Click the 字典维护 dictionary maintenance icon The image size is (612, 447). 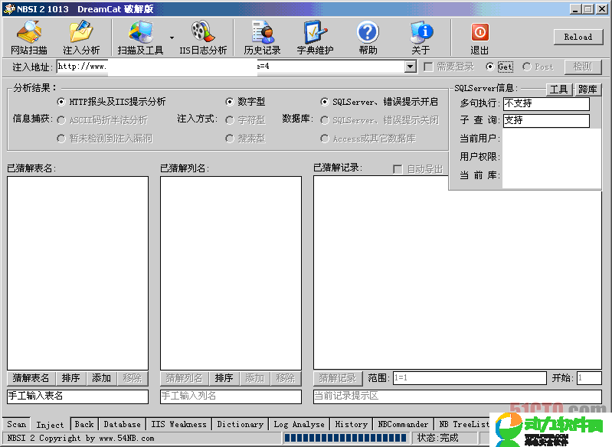click(316, 38)
